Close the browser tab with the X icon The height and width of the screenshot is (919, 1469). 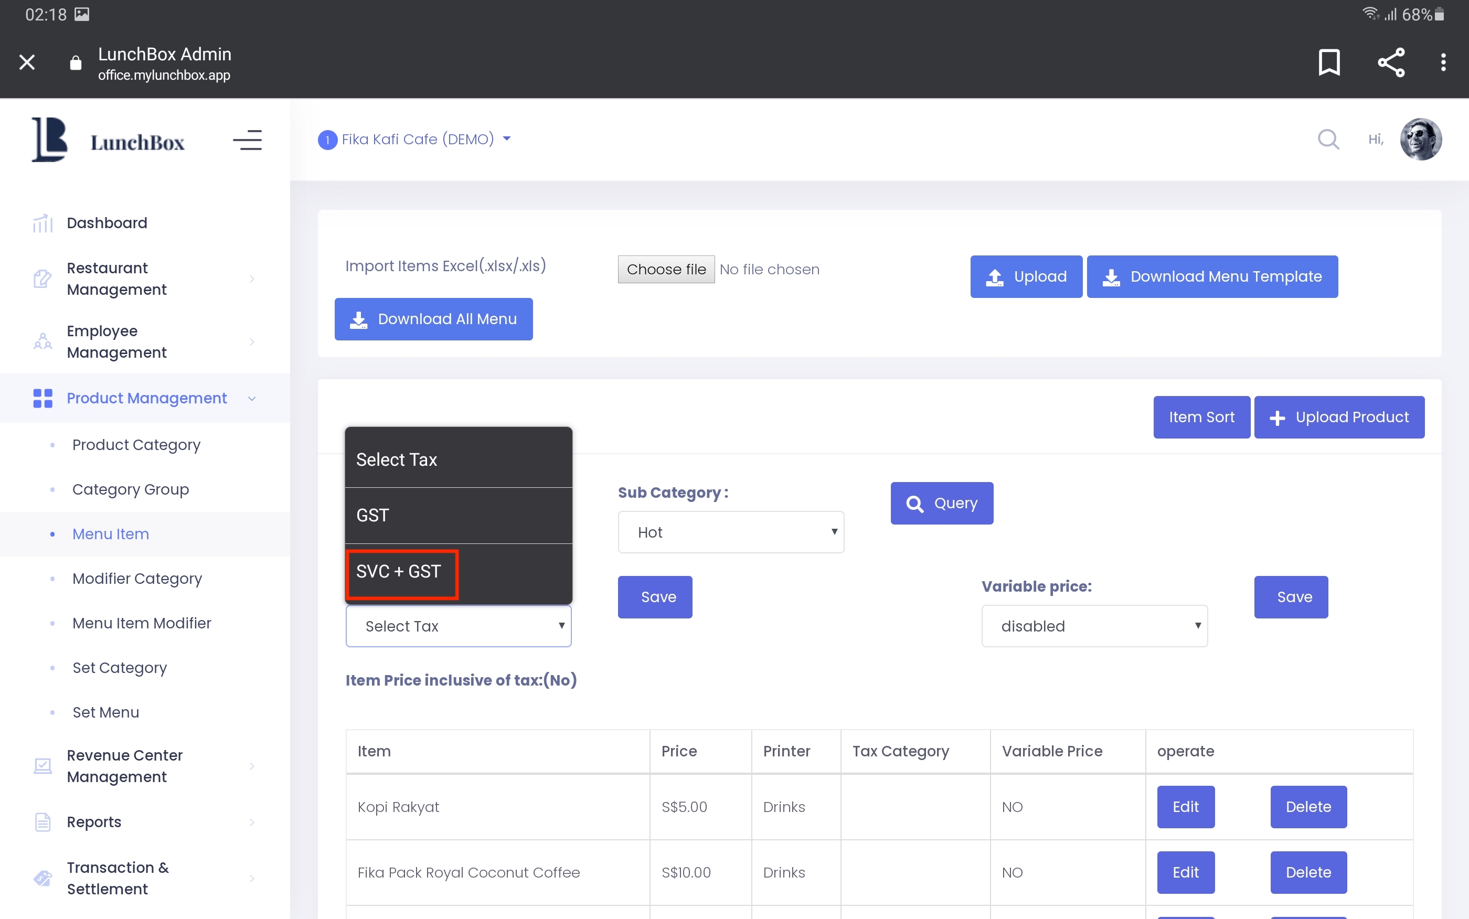tap(27, 62)
